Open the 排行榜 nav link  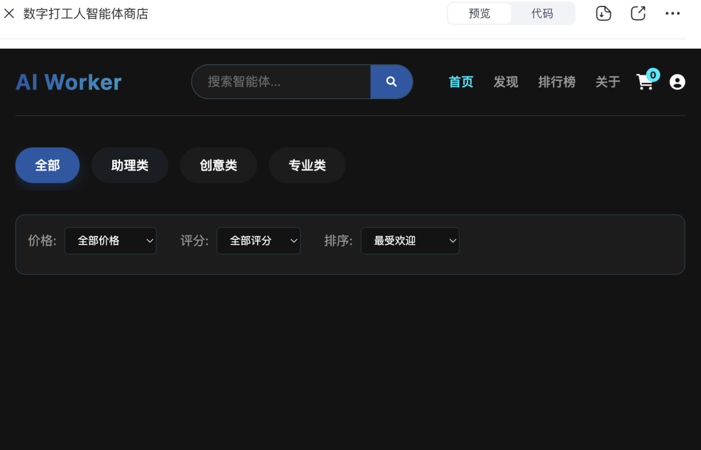click(x=557, y=82)
